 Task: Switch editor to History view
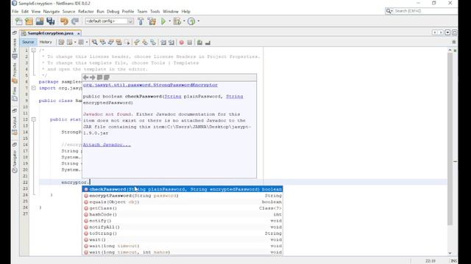[x=46, y=43]
